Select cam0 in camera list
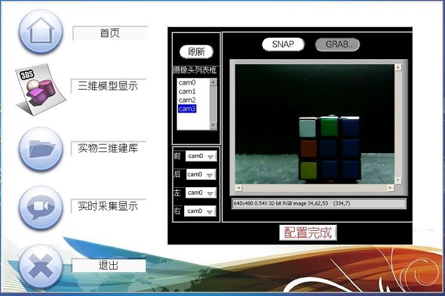The height and width of the screenshot is (296, 445). [x=187, y=83]
